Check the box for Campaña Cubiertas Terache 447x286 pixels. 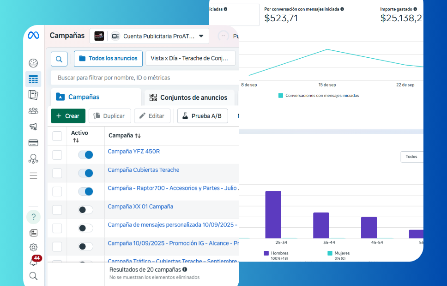57,173
